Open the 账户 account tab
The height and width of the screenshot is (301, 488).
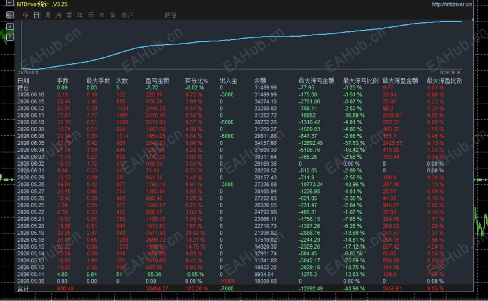pyautogui.click(x=127, y=15)
